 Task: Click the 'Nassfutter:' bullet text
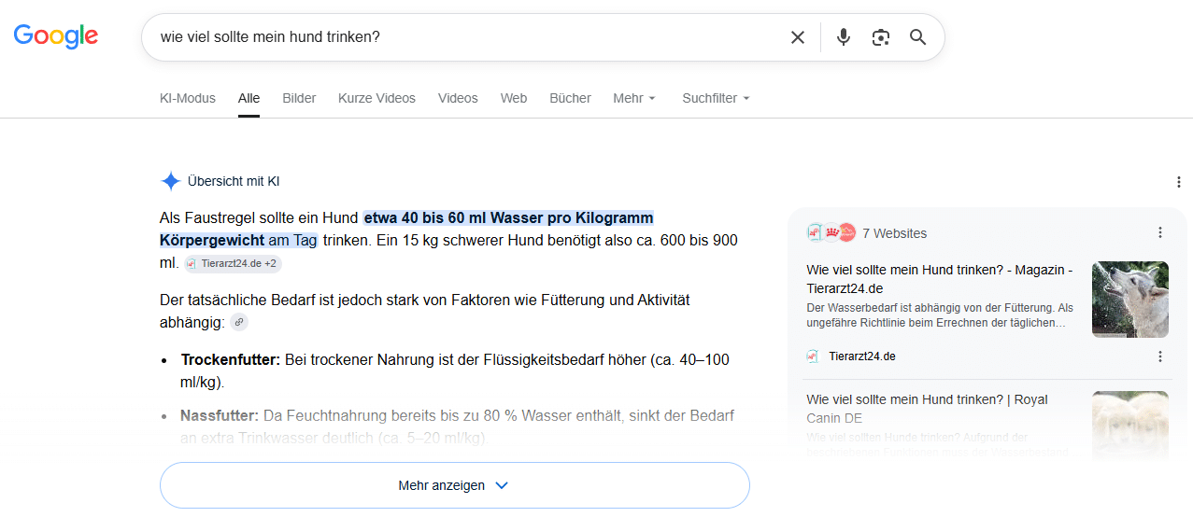click(x=220, y=415)
